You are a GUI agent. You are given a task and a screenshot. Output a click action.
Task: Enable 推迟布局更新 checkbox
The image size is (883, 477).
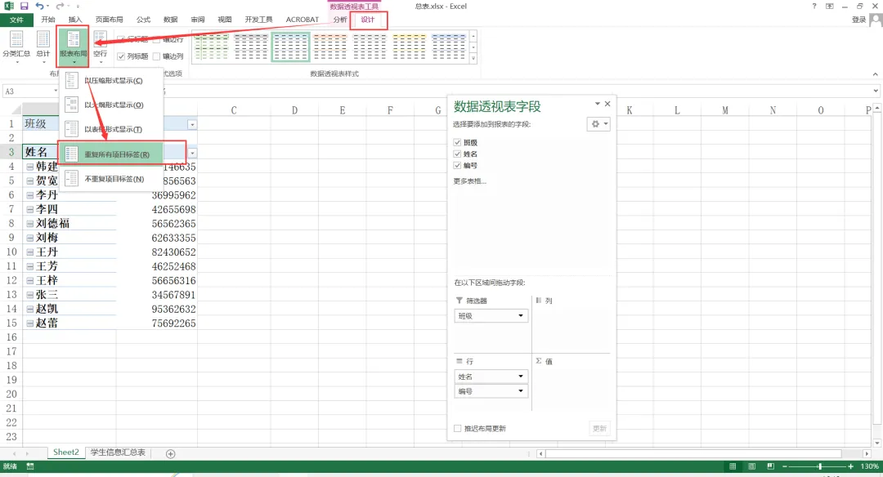coord(457,429)
